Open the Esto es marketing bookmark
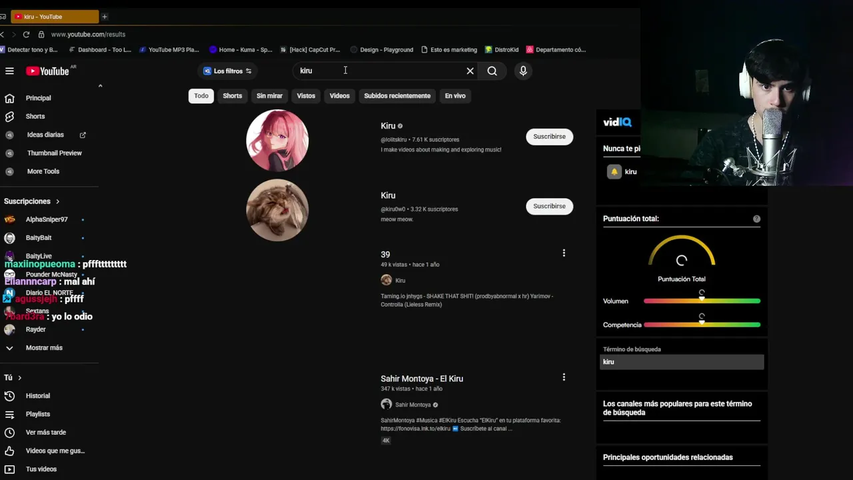The width and height of the screenshot is (853, 480). click(x=449, y=50)
